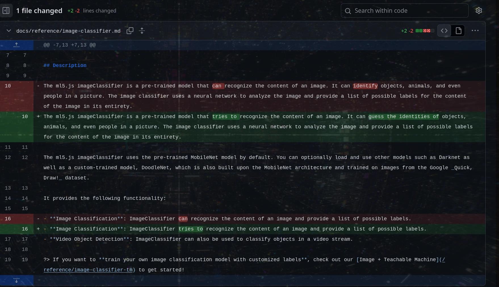Switch to source diff view
Viewport: 499px width, 287px height.
pyautogui.click(x=444, y=31)
